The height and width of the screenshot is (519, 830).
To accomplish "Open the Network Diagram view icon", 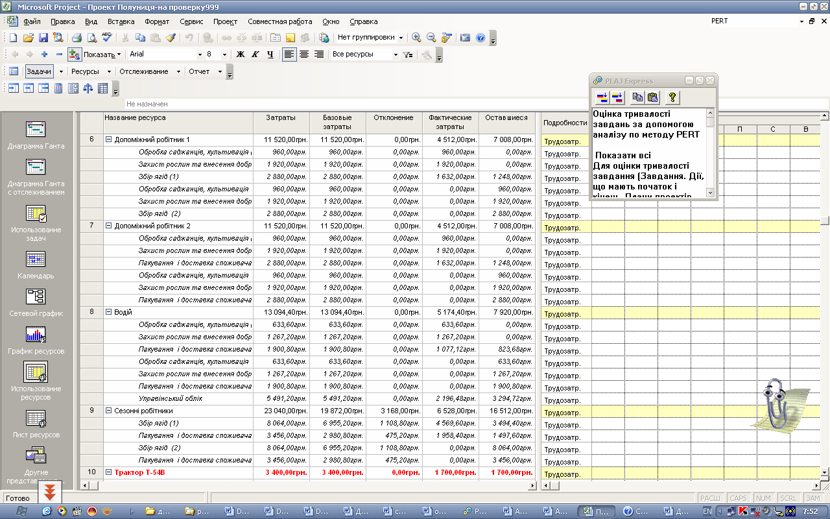I will click(35, 296).
